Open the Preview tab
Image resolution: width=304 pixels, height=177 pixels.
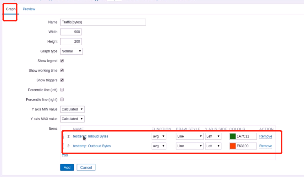click(29, 9)
